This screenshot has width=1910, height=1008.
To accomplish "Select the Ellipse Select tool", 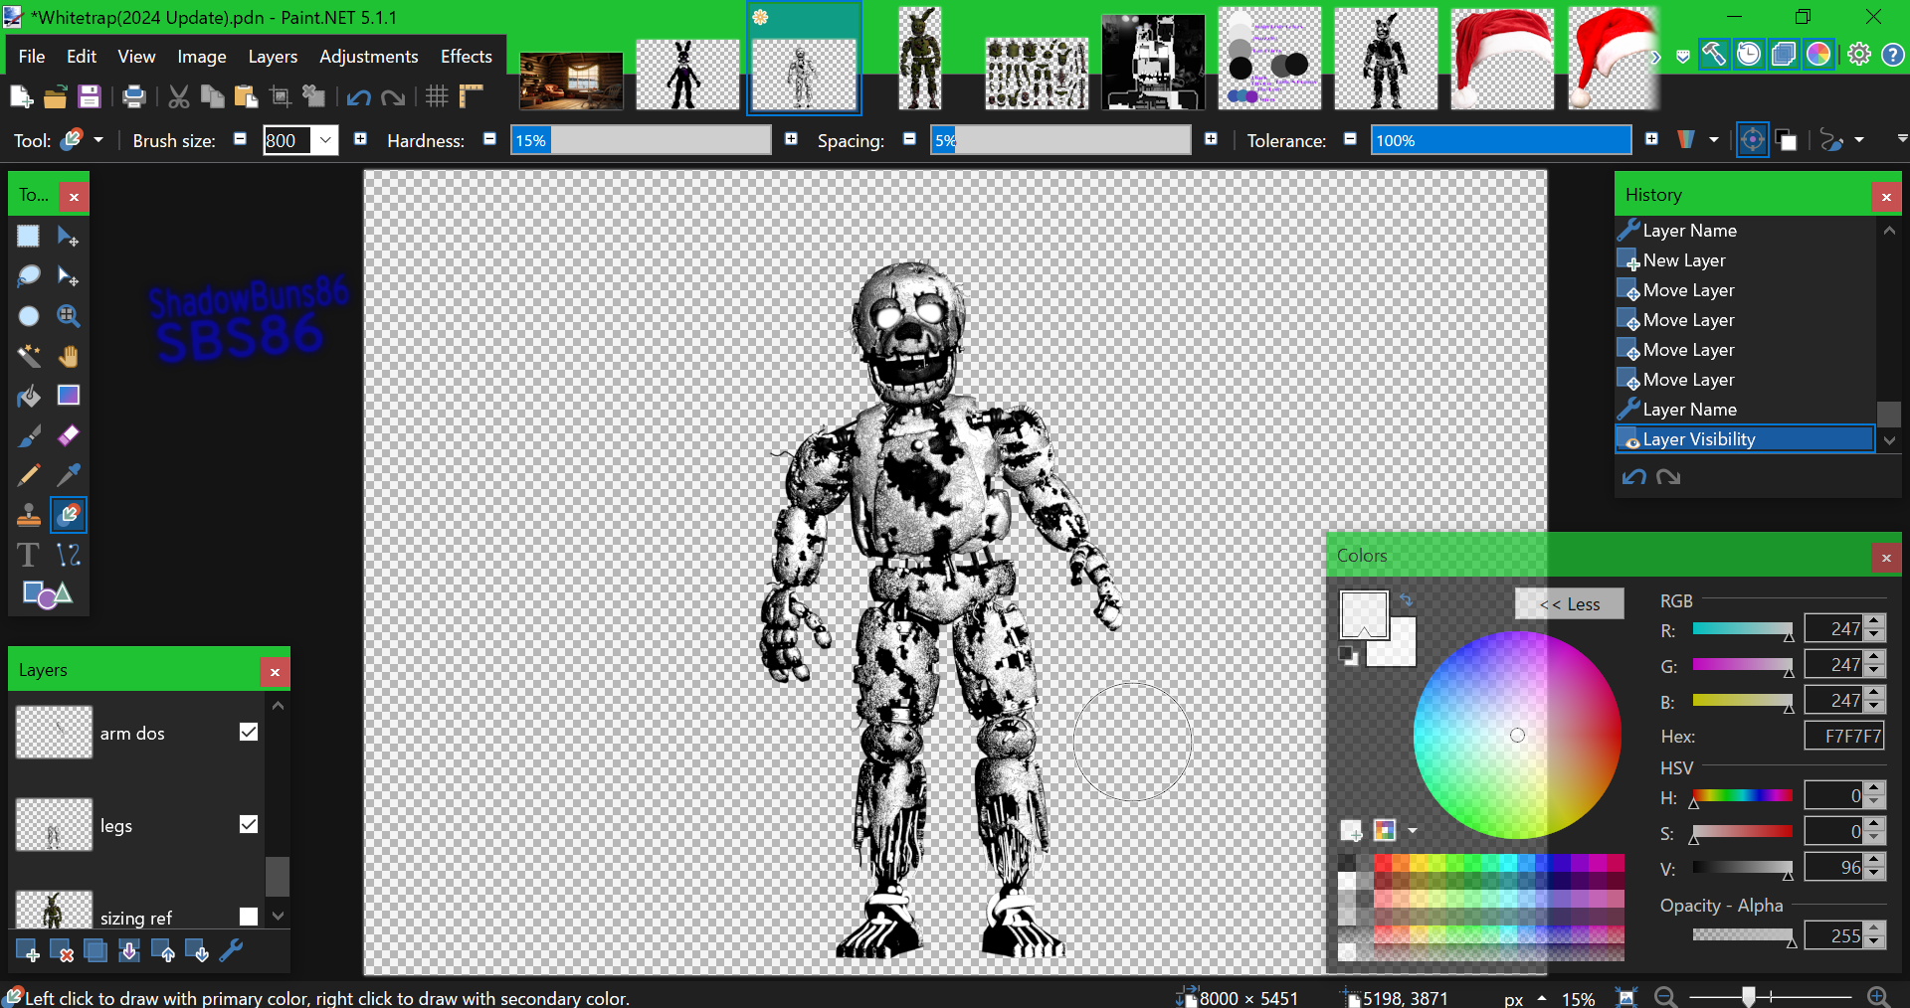I will click(x=28, y=316).
